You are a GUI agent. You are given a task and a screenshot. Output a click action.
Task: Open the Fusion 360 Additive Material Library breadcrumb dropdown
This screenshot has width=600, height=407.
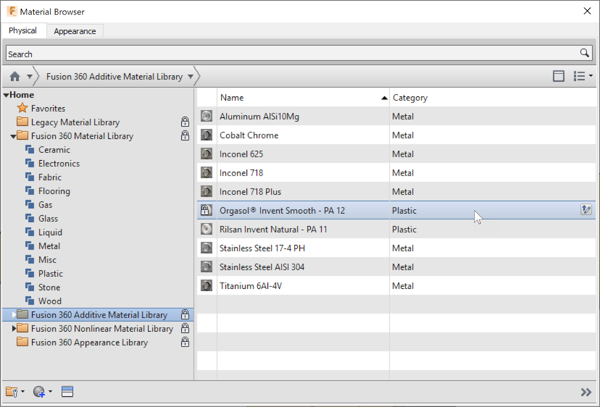[190, 76]
